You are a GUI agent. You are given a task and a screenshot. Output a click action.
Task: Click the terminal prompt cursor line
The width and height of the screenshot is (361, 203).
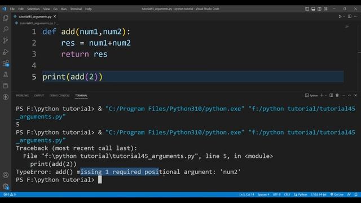tap(59, 180)
